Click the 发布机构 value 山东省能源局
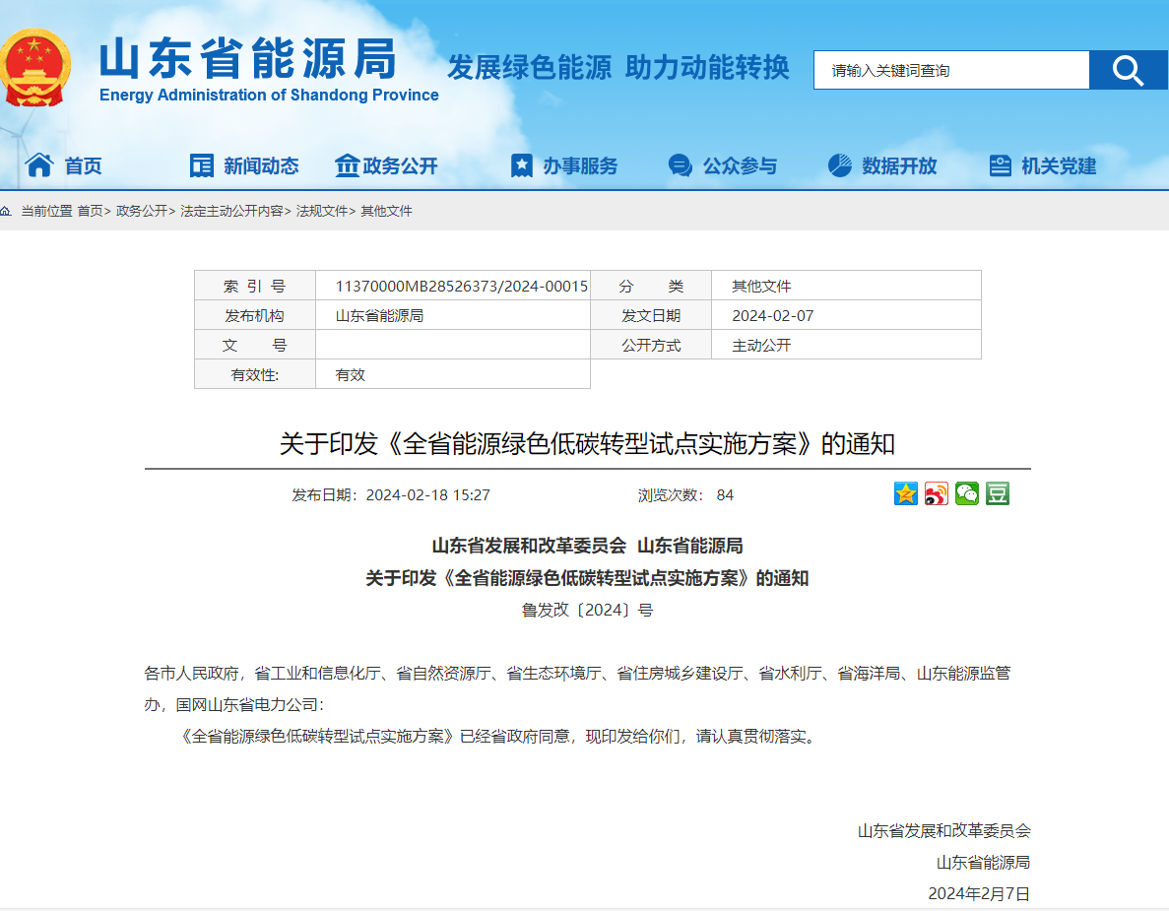1169x911 pixels. (379, 316)
